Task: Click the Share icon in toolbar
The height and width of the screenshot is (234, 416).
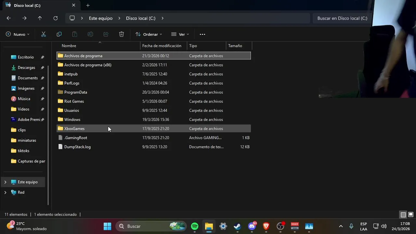Action: 106,34
